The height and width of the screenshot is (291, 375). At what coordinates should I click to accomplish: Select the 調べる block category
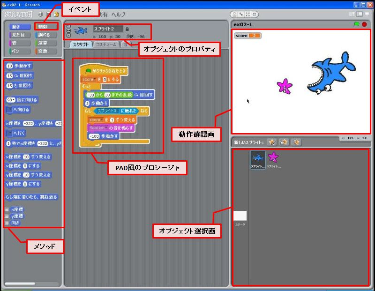pos(46,35)
